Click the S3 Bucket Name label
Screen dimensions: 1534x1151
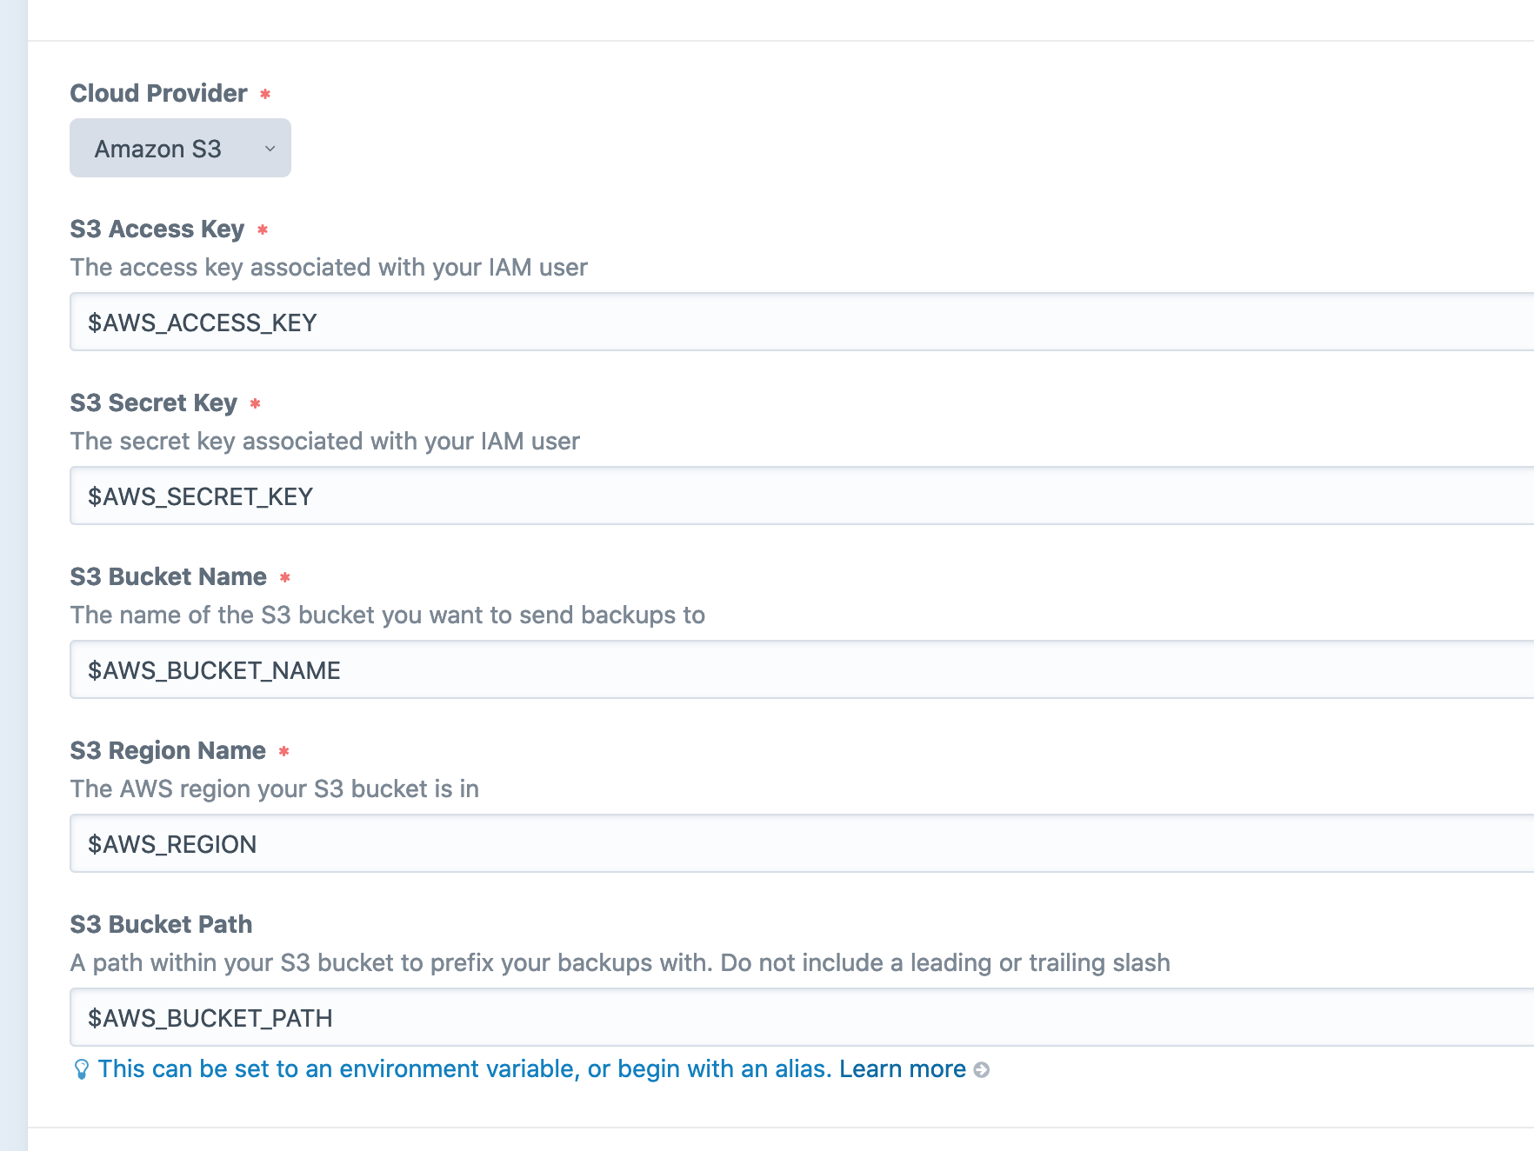169,576
